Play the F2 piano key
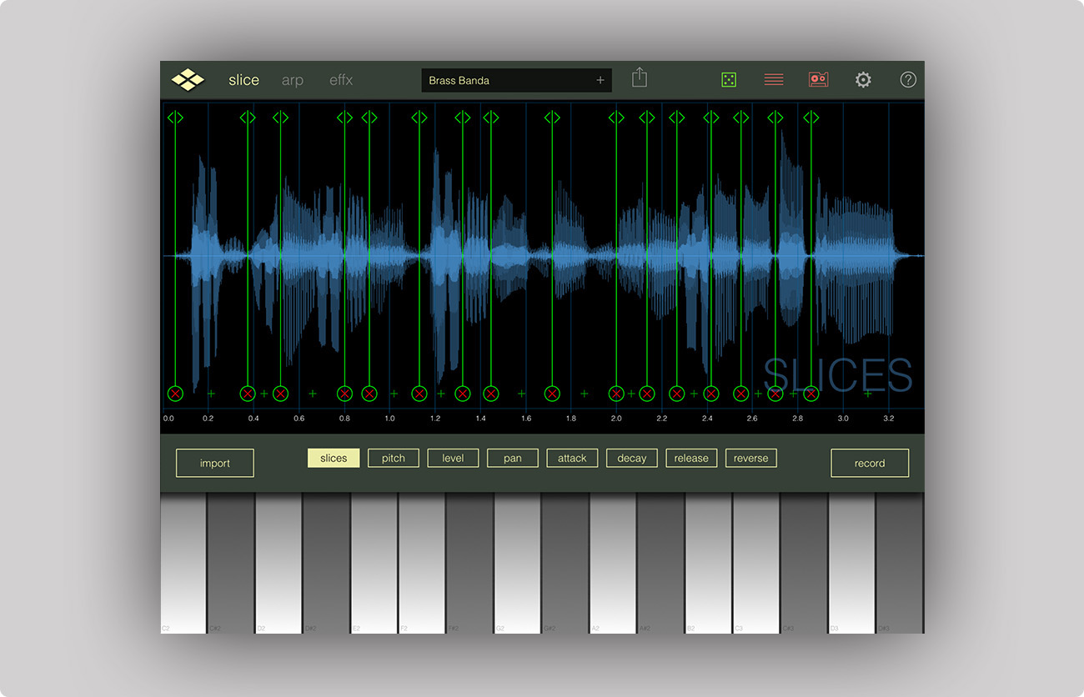The width and height of the screenshot is (1084, 697). (421, 563)
